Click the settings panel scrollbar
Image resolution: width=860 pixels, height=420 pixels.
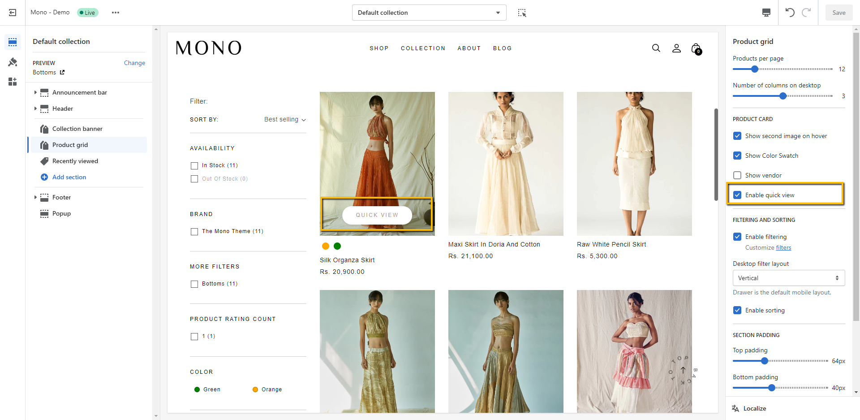tap(856, 177)
